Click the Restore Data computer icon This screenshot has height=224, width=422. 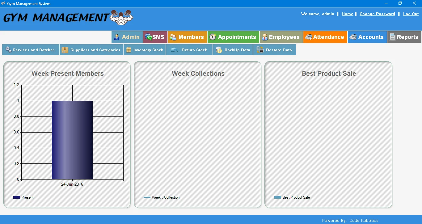(260, 50)
